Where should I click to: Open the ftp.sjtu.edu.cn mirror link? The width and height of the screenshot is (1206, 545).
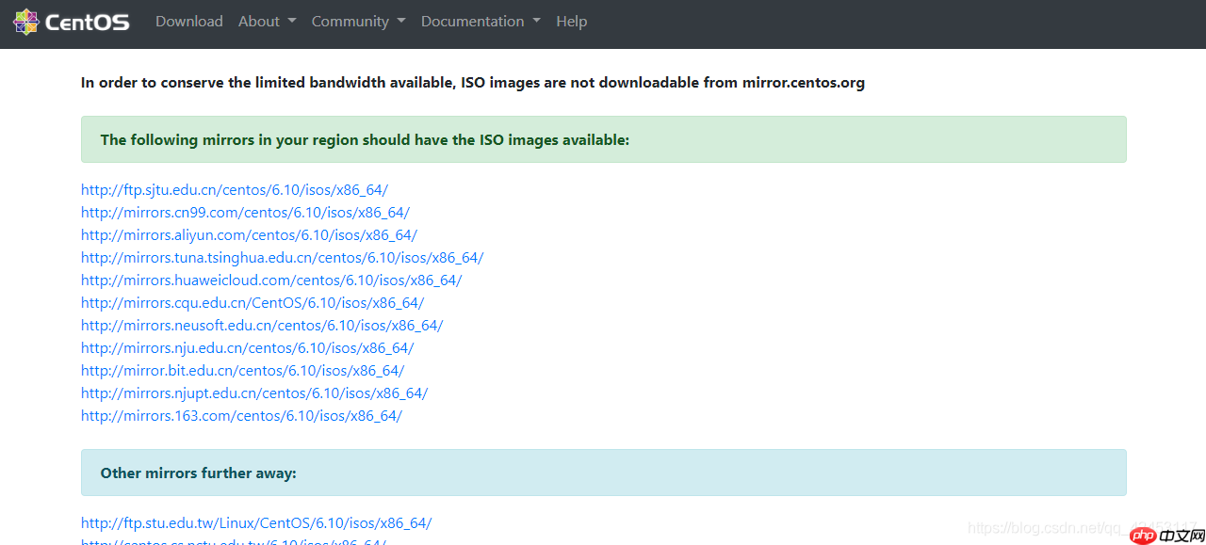click(235, 190)
